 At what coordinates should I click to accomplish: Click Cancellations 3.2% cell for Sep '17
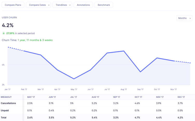click(116, 103)
